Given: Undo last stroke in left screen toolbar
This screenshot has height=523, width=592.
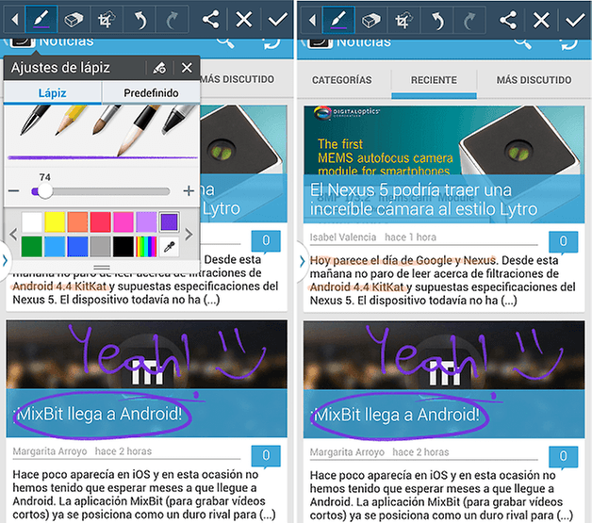Looking at the screenshot, I should coord(140,20).
